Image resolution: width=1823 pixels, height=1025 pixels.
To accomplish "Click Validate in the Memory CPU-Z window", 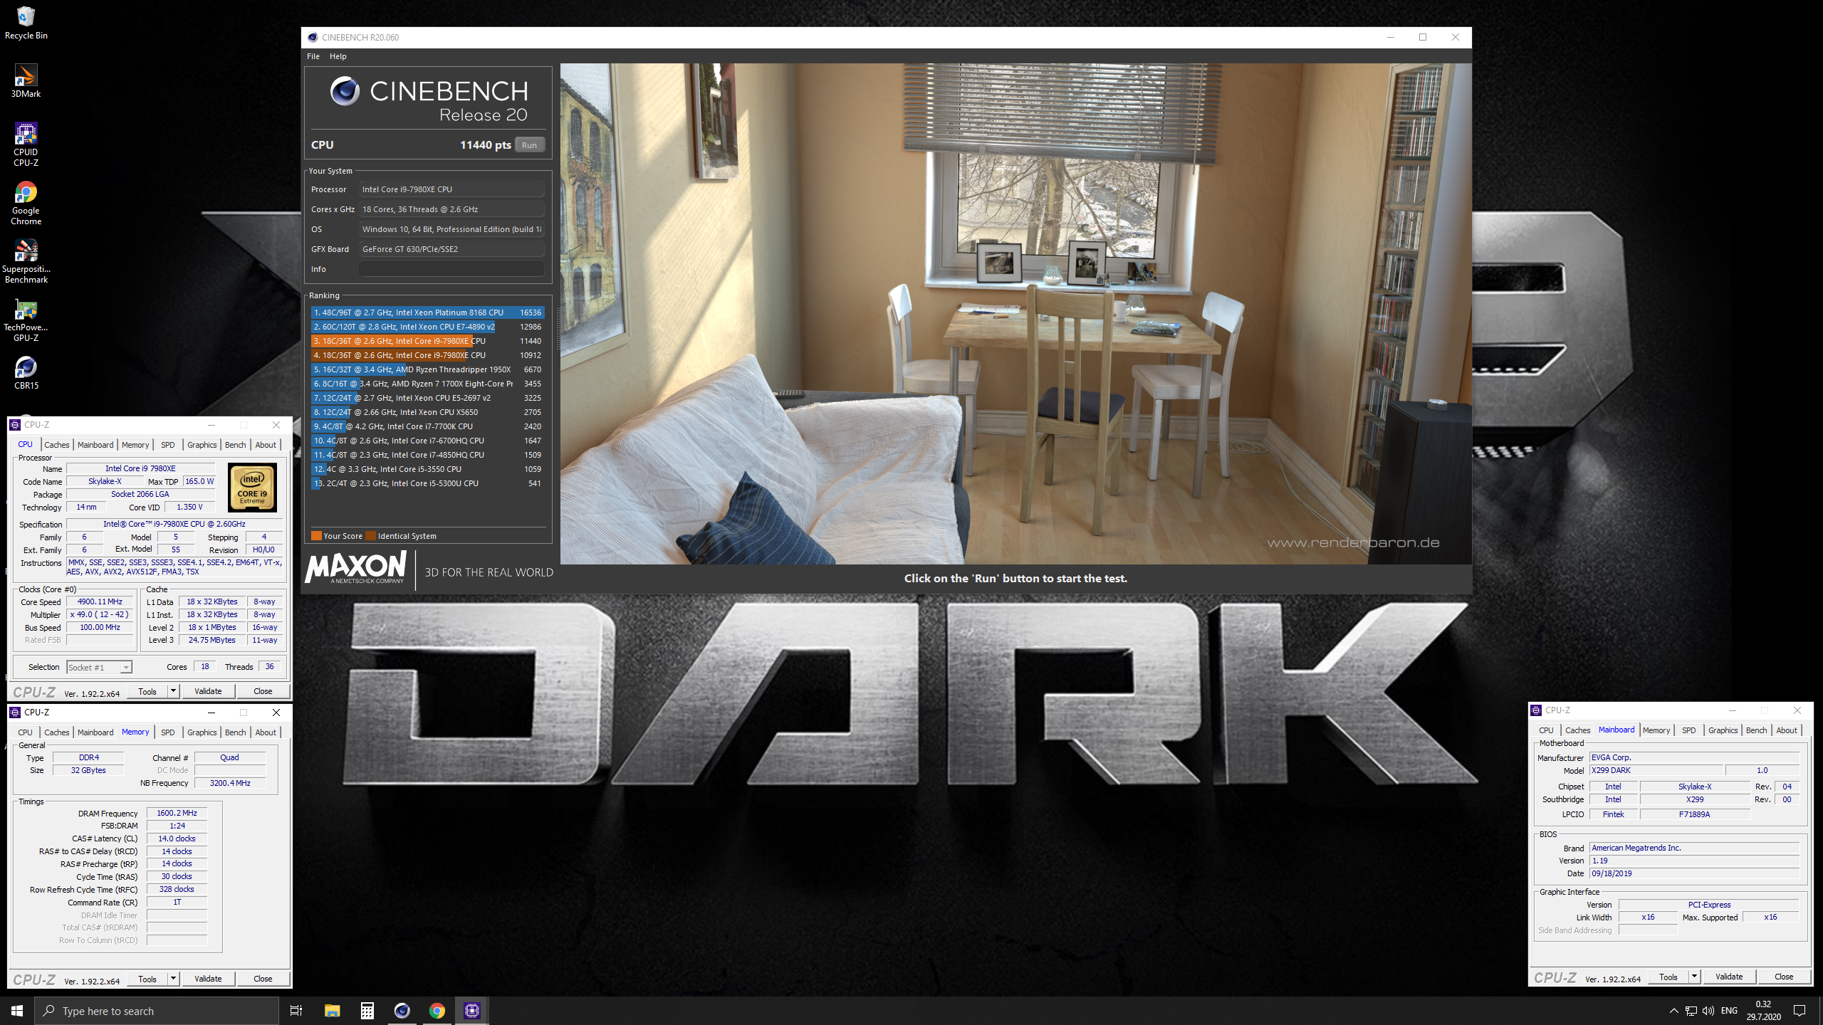I will (208, 979).
